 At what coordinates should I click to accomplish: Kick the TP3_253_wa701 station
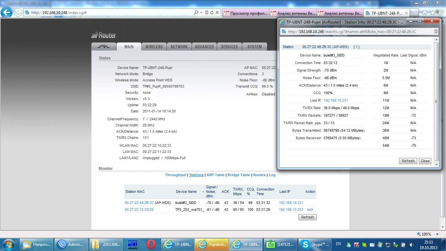(310, 210)
